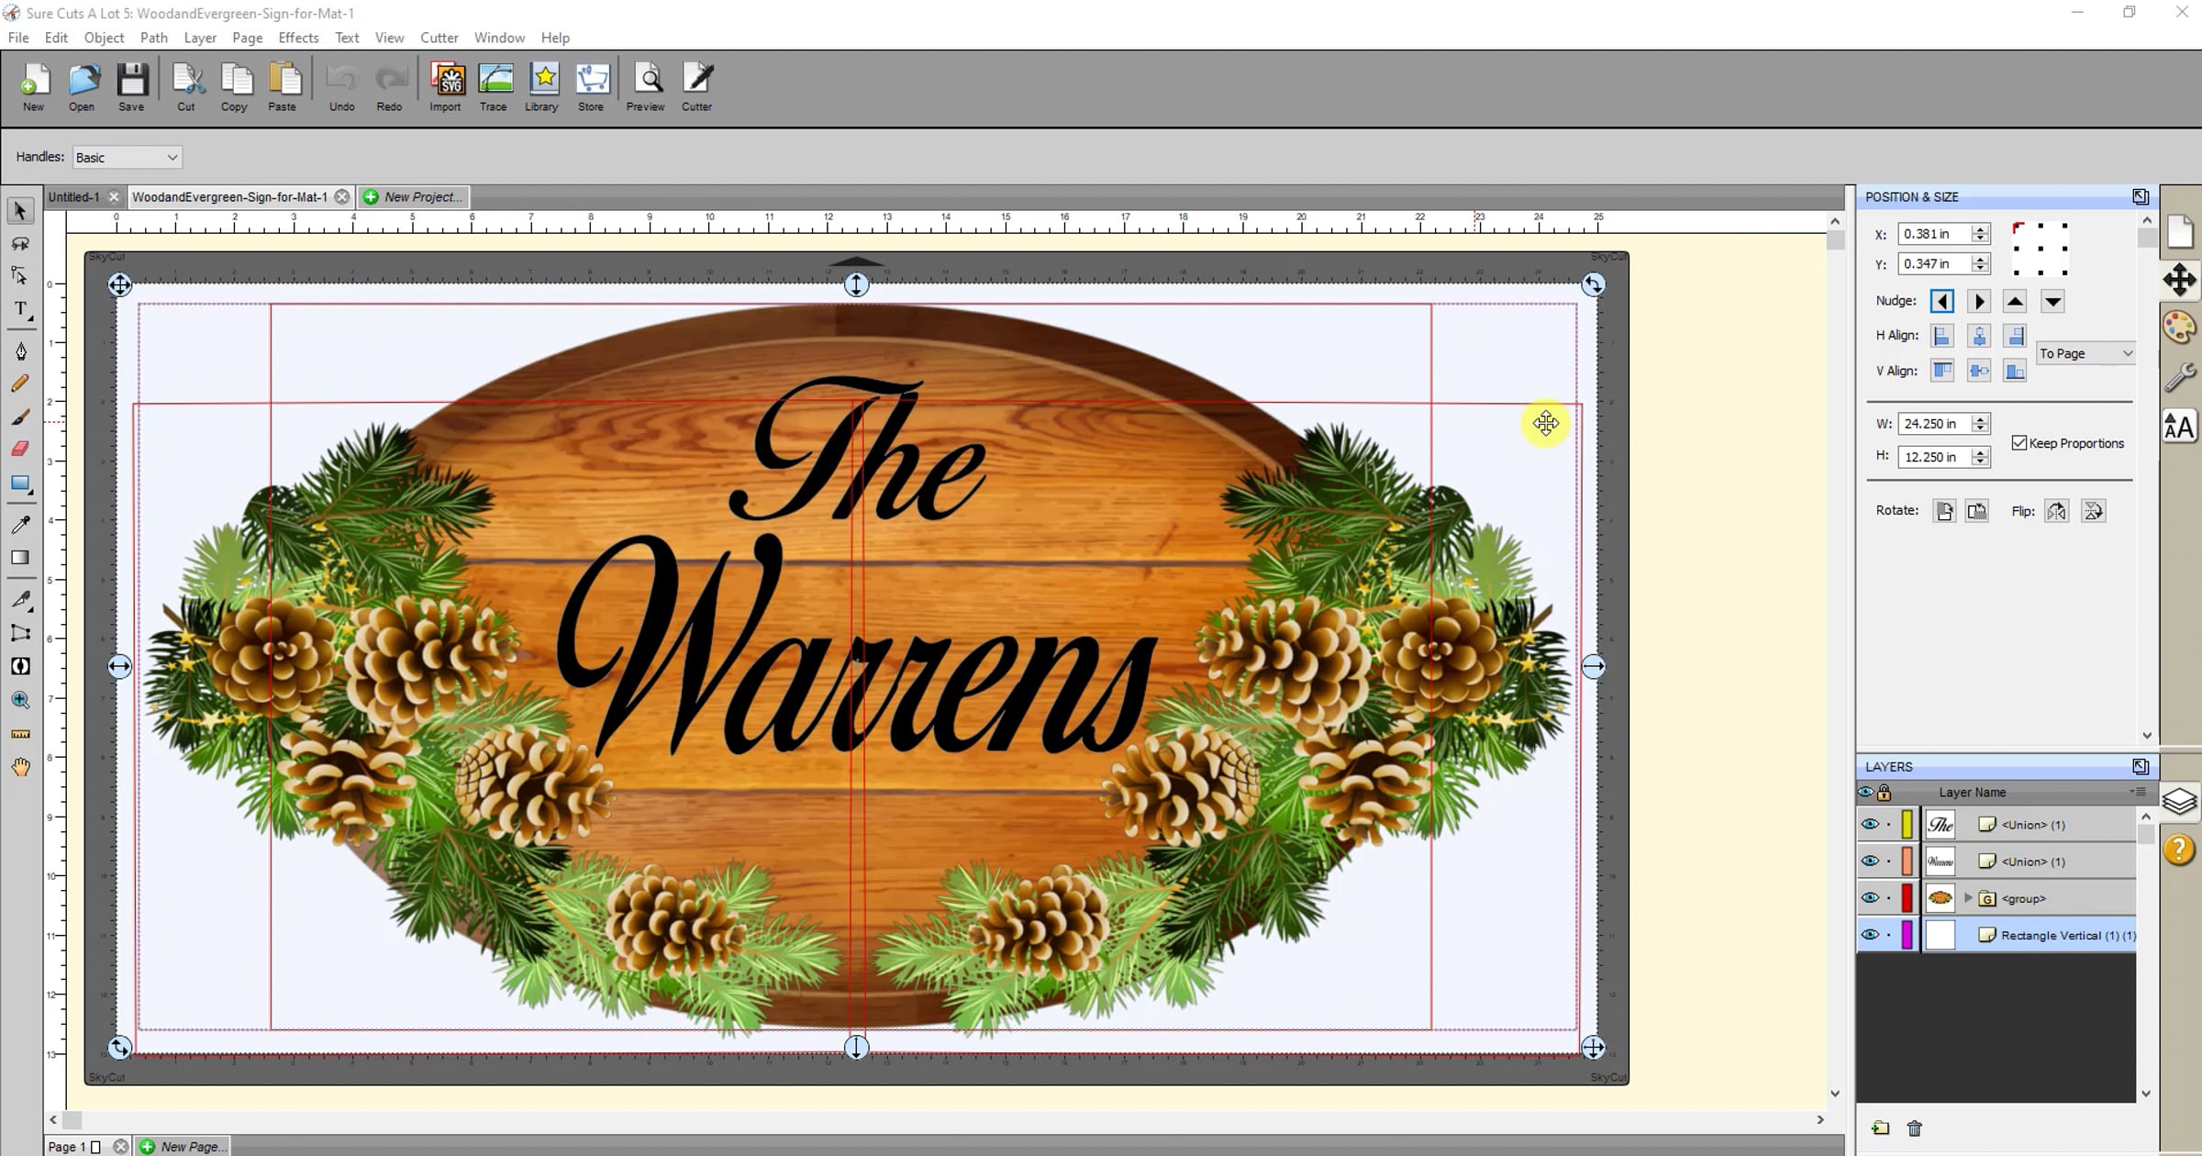Select the Text tool in left toolbar
The height and width of the screenshot is (1156, 2202).
(20, 309)
